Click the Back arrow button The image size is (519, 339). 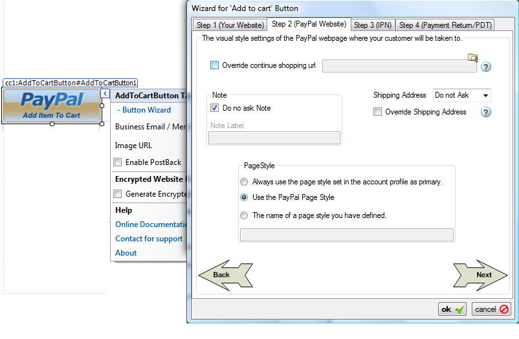click(x=225, y=275)
